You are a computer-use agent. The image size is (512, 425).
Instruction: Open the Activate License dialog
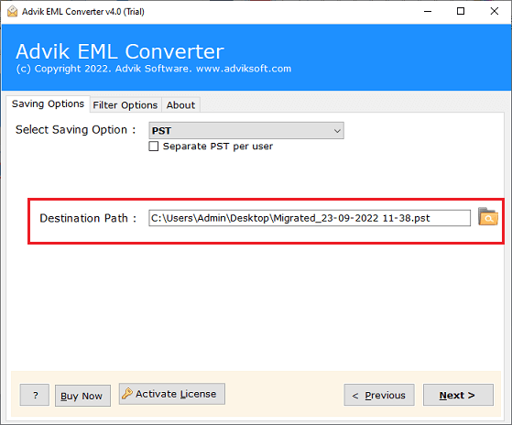(172, 394)
